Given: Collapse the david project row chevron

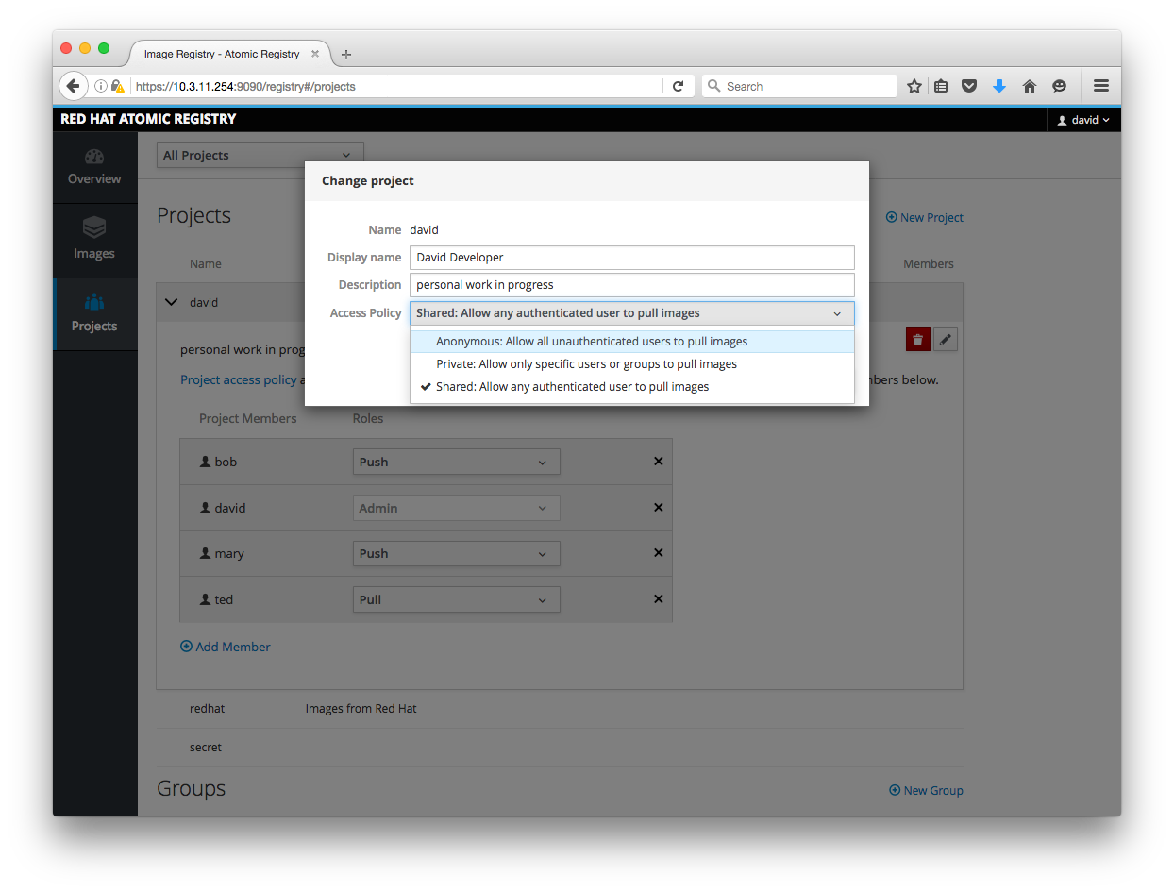Looking at the screenshot, I should pyautogui.click(x=171, y=303).
